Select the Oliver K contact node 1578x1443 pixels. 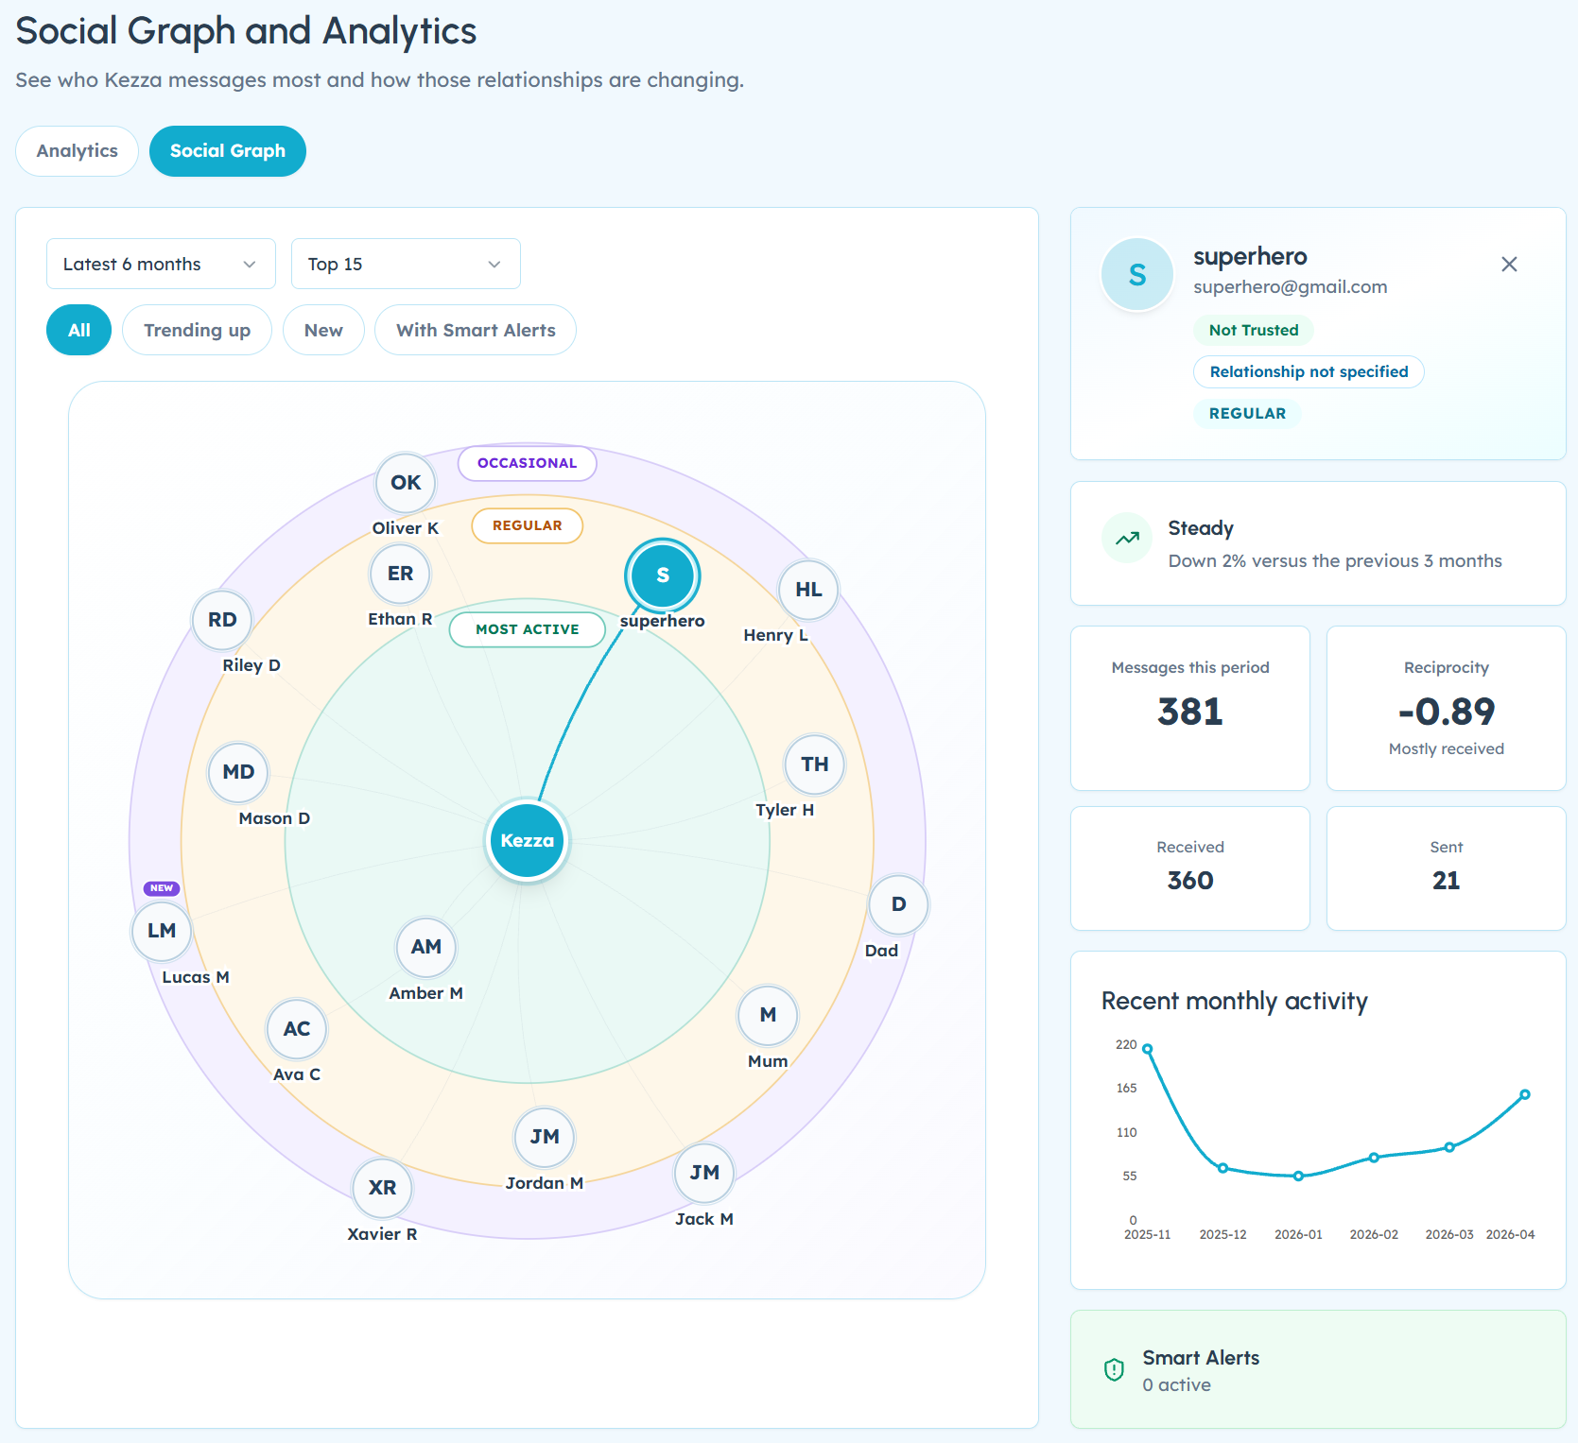pyautogui.click(x=406, y=483)
